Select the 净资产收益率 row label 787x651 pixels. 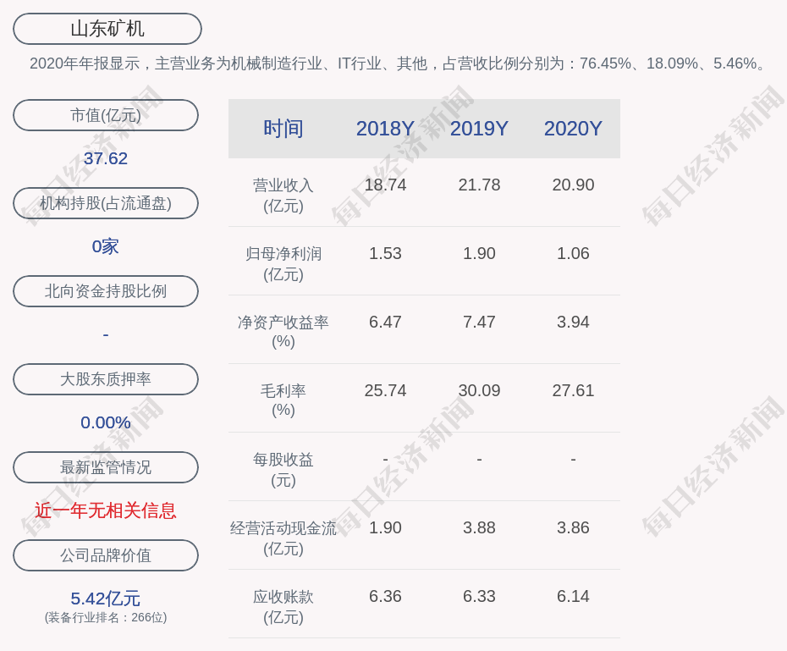tap(283, 331)
